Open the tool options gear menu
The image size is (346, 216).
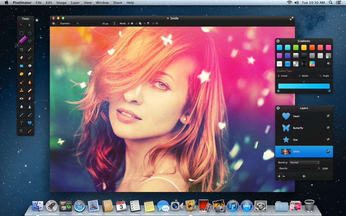click(54, 23)
